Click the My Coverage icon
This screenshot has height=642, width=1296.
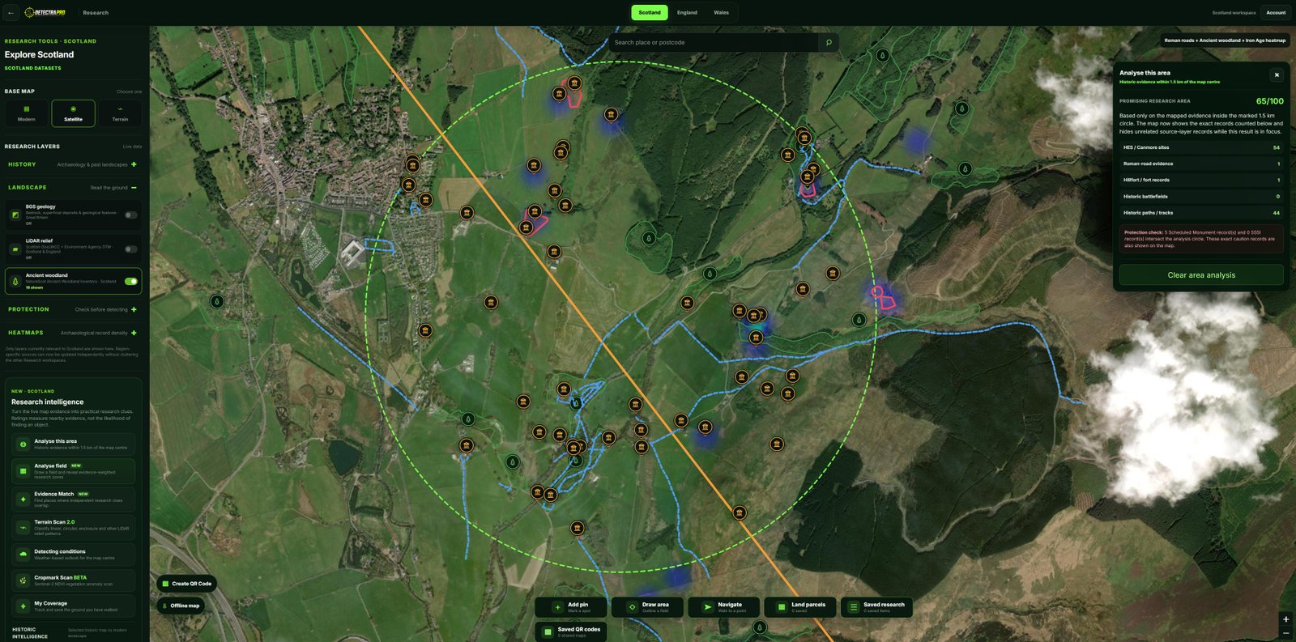tap(23, 606)
